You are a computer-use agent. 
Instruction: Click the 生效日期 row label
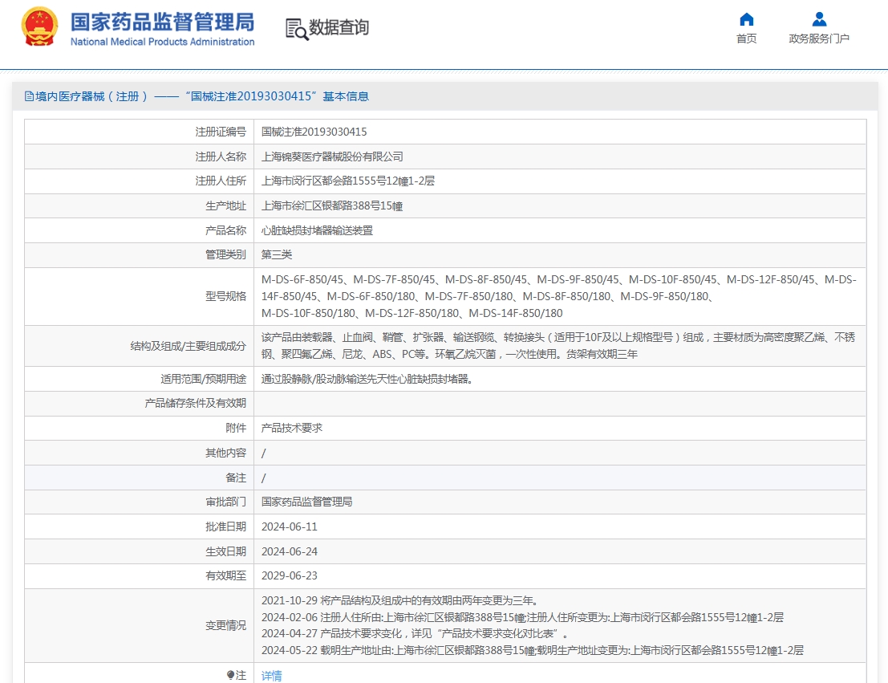225,551
